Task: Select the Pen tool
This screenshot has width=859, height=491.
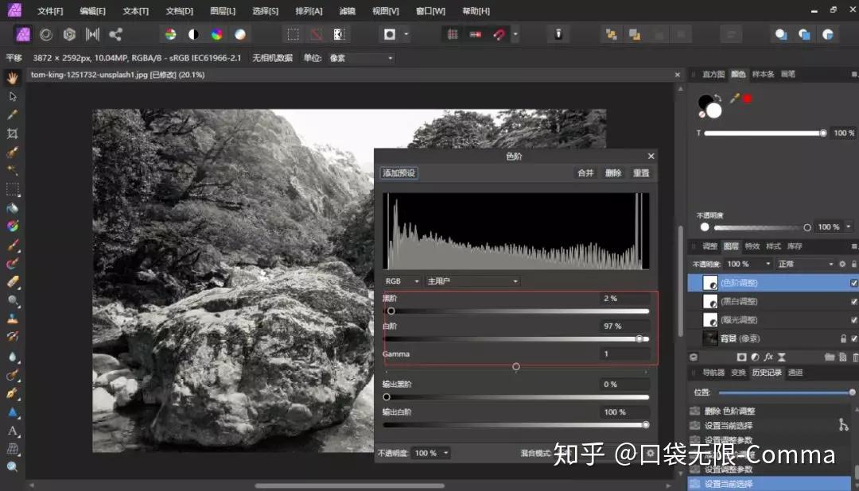Action: point(11,392)
